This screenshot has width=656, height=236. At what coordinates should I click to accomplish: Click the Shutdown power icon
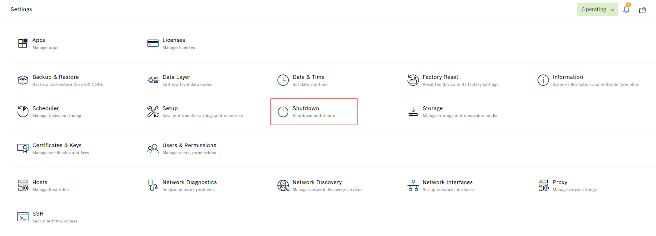coord(283,111)
